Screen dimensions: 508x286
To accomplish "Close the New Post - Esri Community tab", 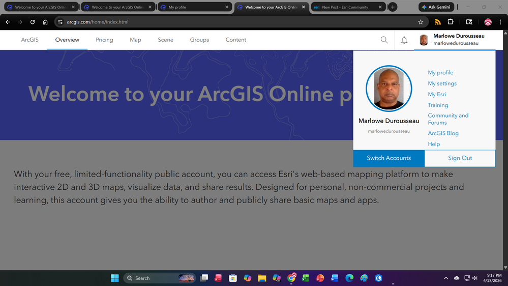I will (x=380, y=7).
